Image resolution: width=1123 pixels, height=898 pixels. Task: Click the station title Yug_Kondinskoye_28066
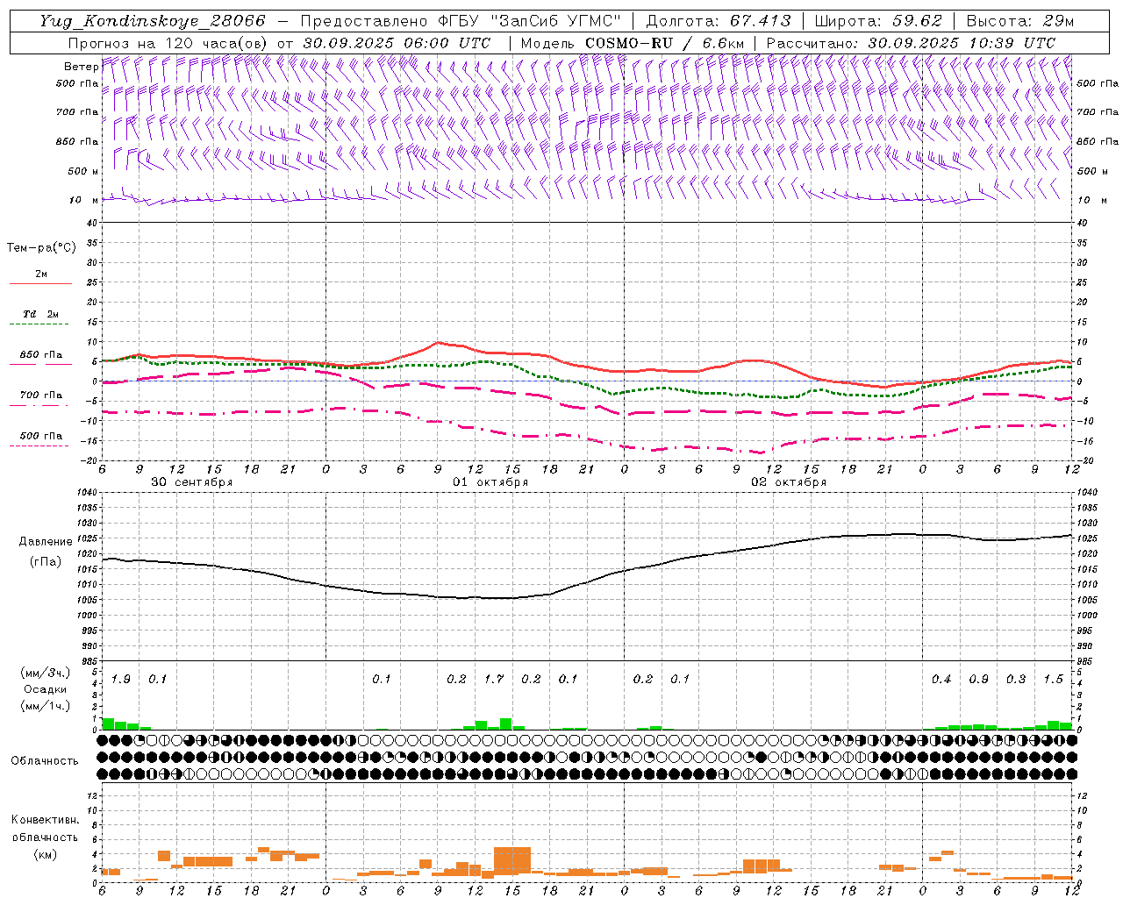(152, 21)
